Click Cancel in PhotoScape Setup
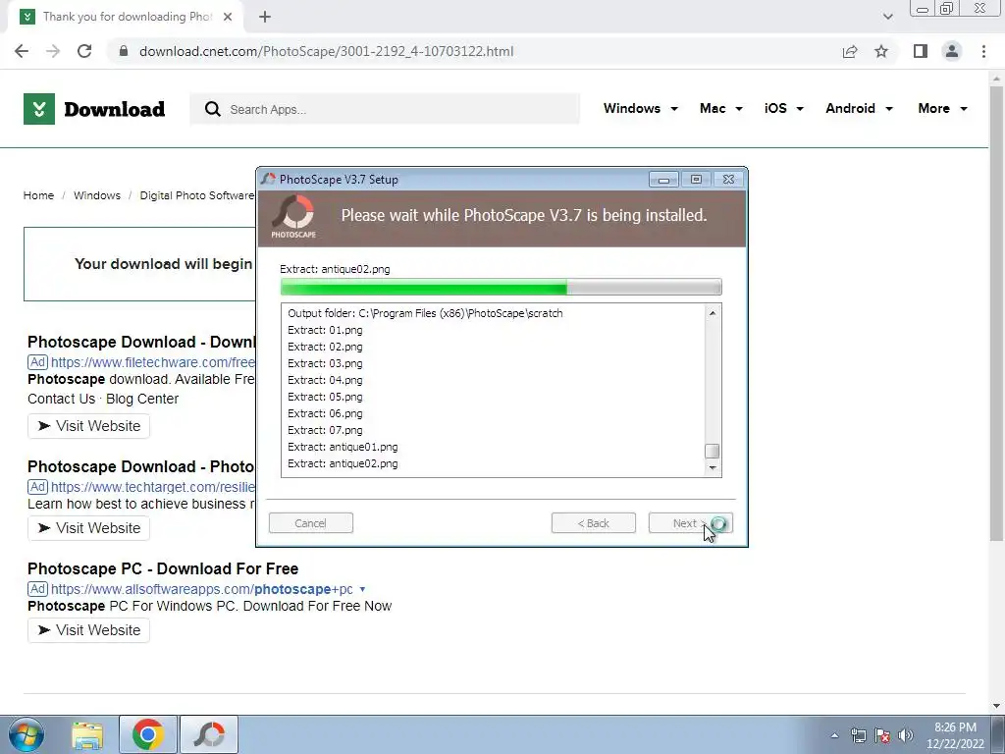1005x754 pixels. tap(311, 523)
